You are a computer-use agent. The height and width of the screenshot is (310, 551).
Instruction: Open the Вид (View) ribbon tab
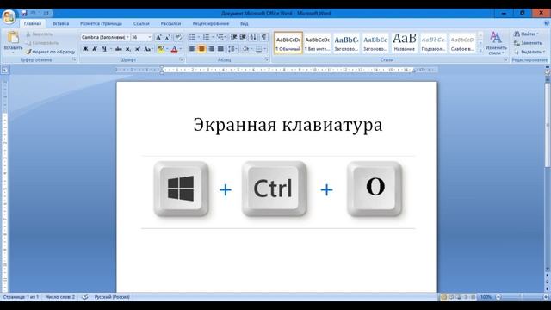(245, 23)
